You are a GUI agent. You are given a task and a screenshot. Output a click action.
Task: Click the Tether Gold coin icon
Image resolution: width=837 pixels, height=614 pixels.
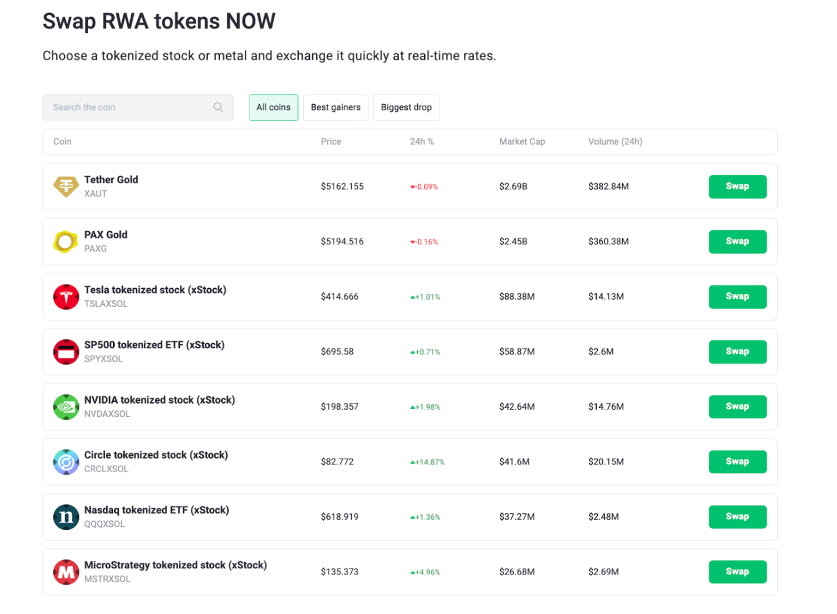coord(66,187)
